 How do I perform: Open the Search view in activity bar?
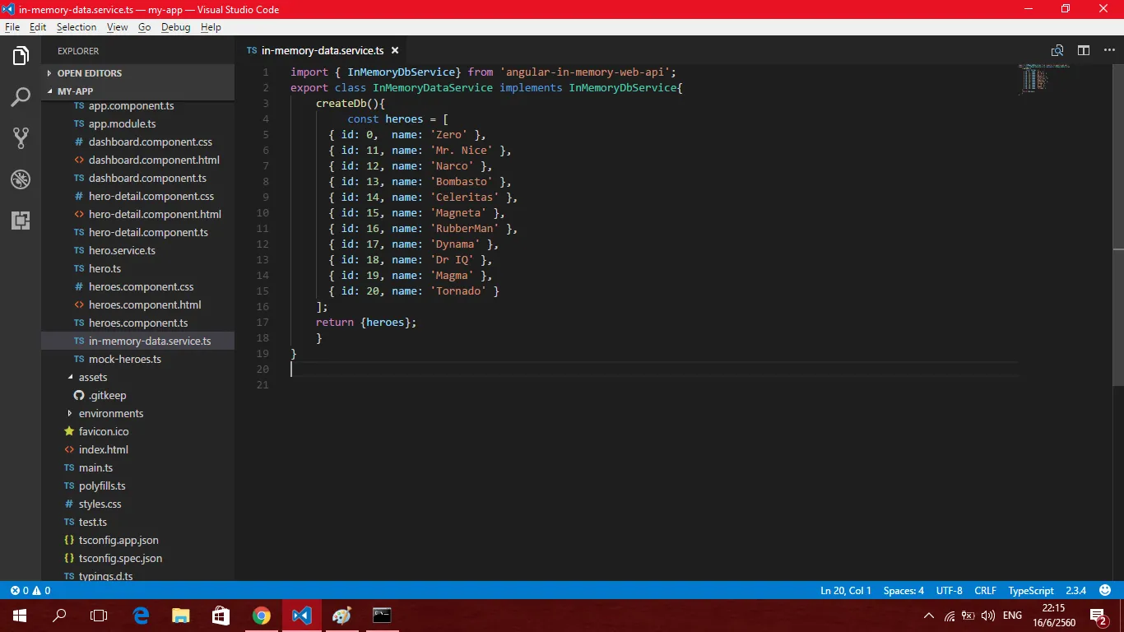21,97
